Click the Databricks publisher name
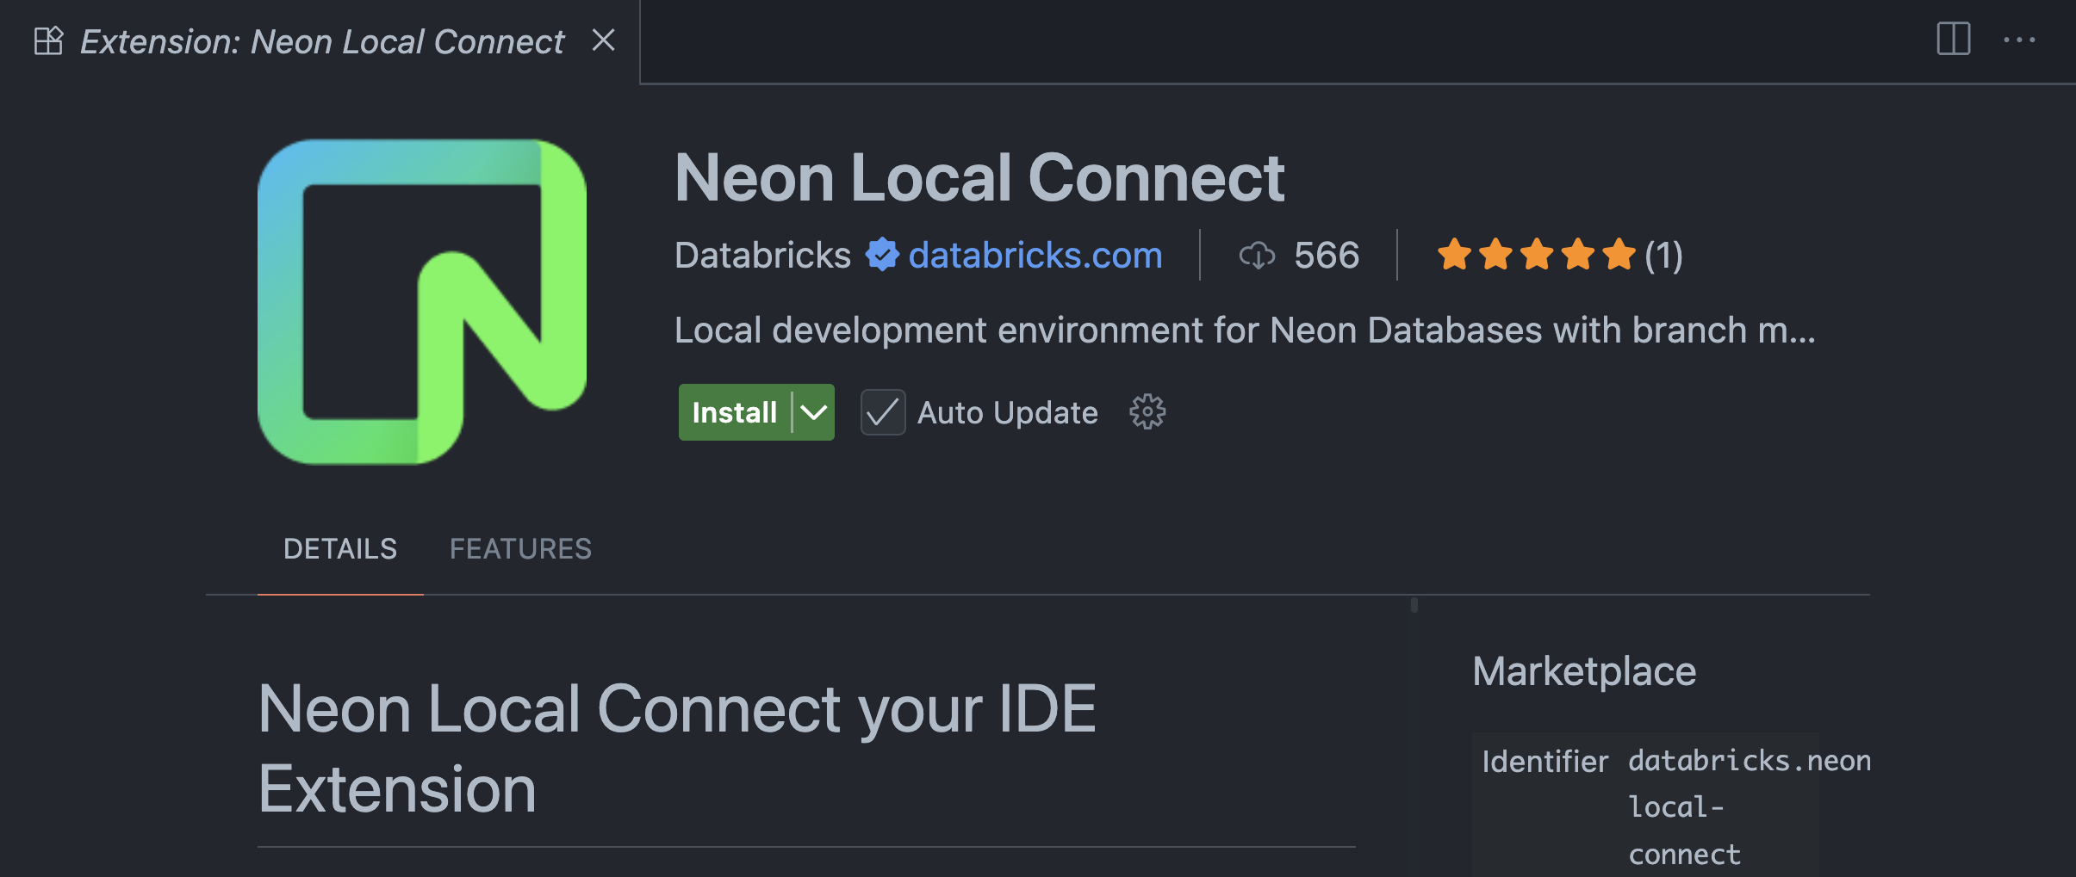Image resolution: width=2076 pixels, height=877 pixels. pyautogui.click(x=762, y=256)
